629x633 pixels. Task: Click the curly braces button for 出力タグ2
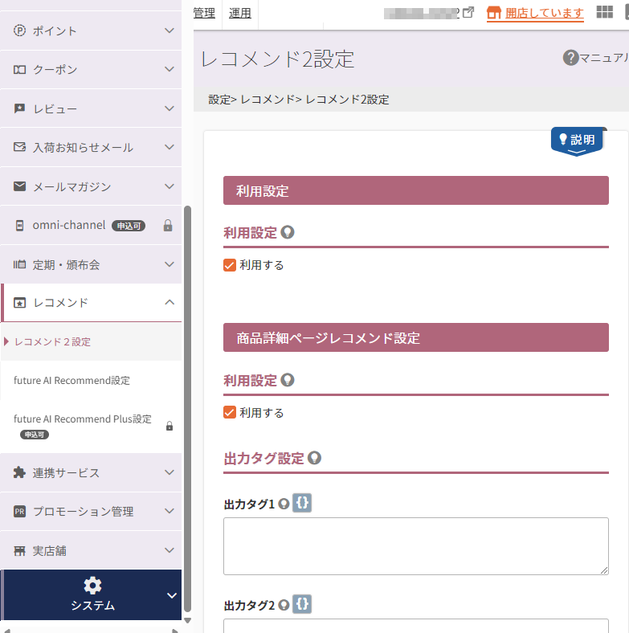point(302,604)
